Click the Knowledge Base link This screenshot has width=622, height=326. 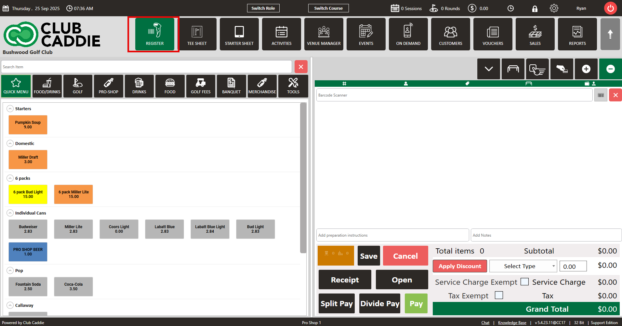coord(512,323)
